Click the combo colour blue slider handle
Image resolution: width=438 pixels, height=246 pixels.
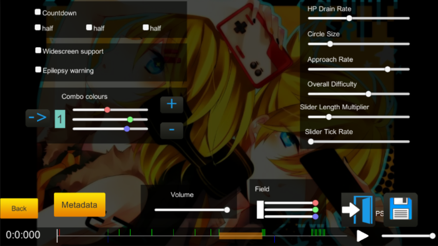tap(127, 129)
